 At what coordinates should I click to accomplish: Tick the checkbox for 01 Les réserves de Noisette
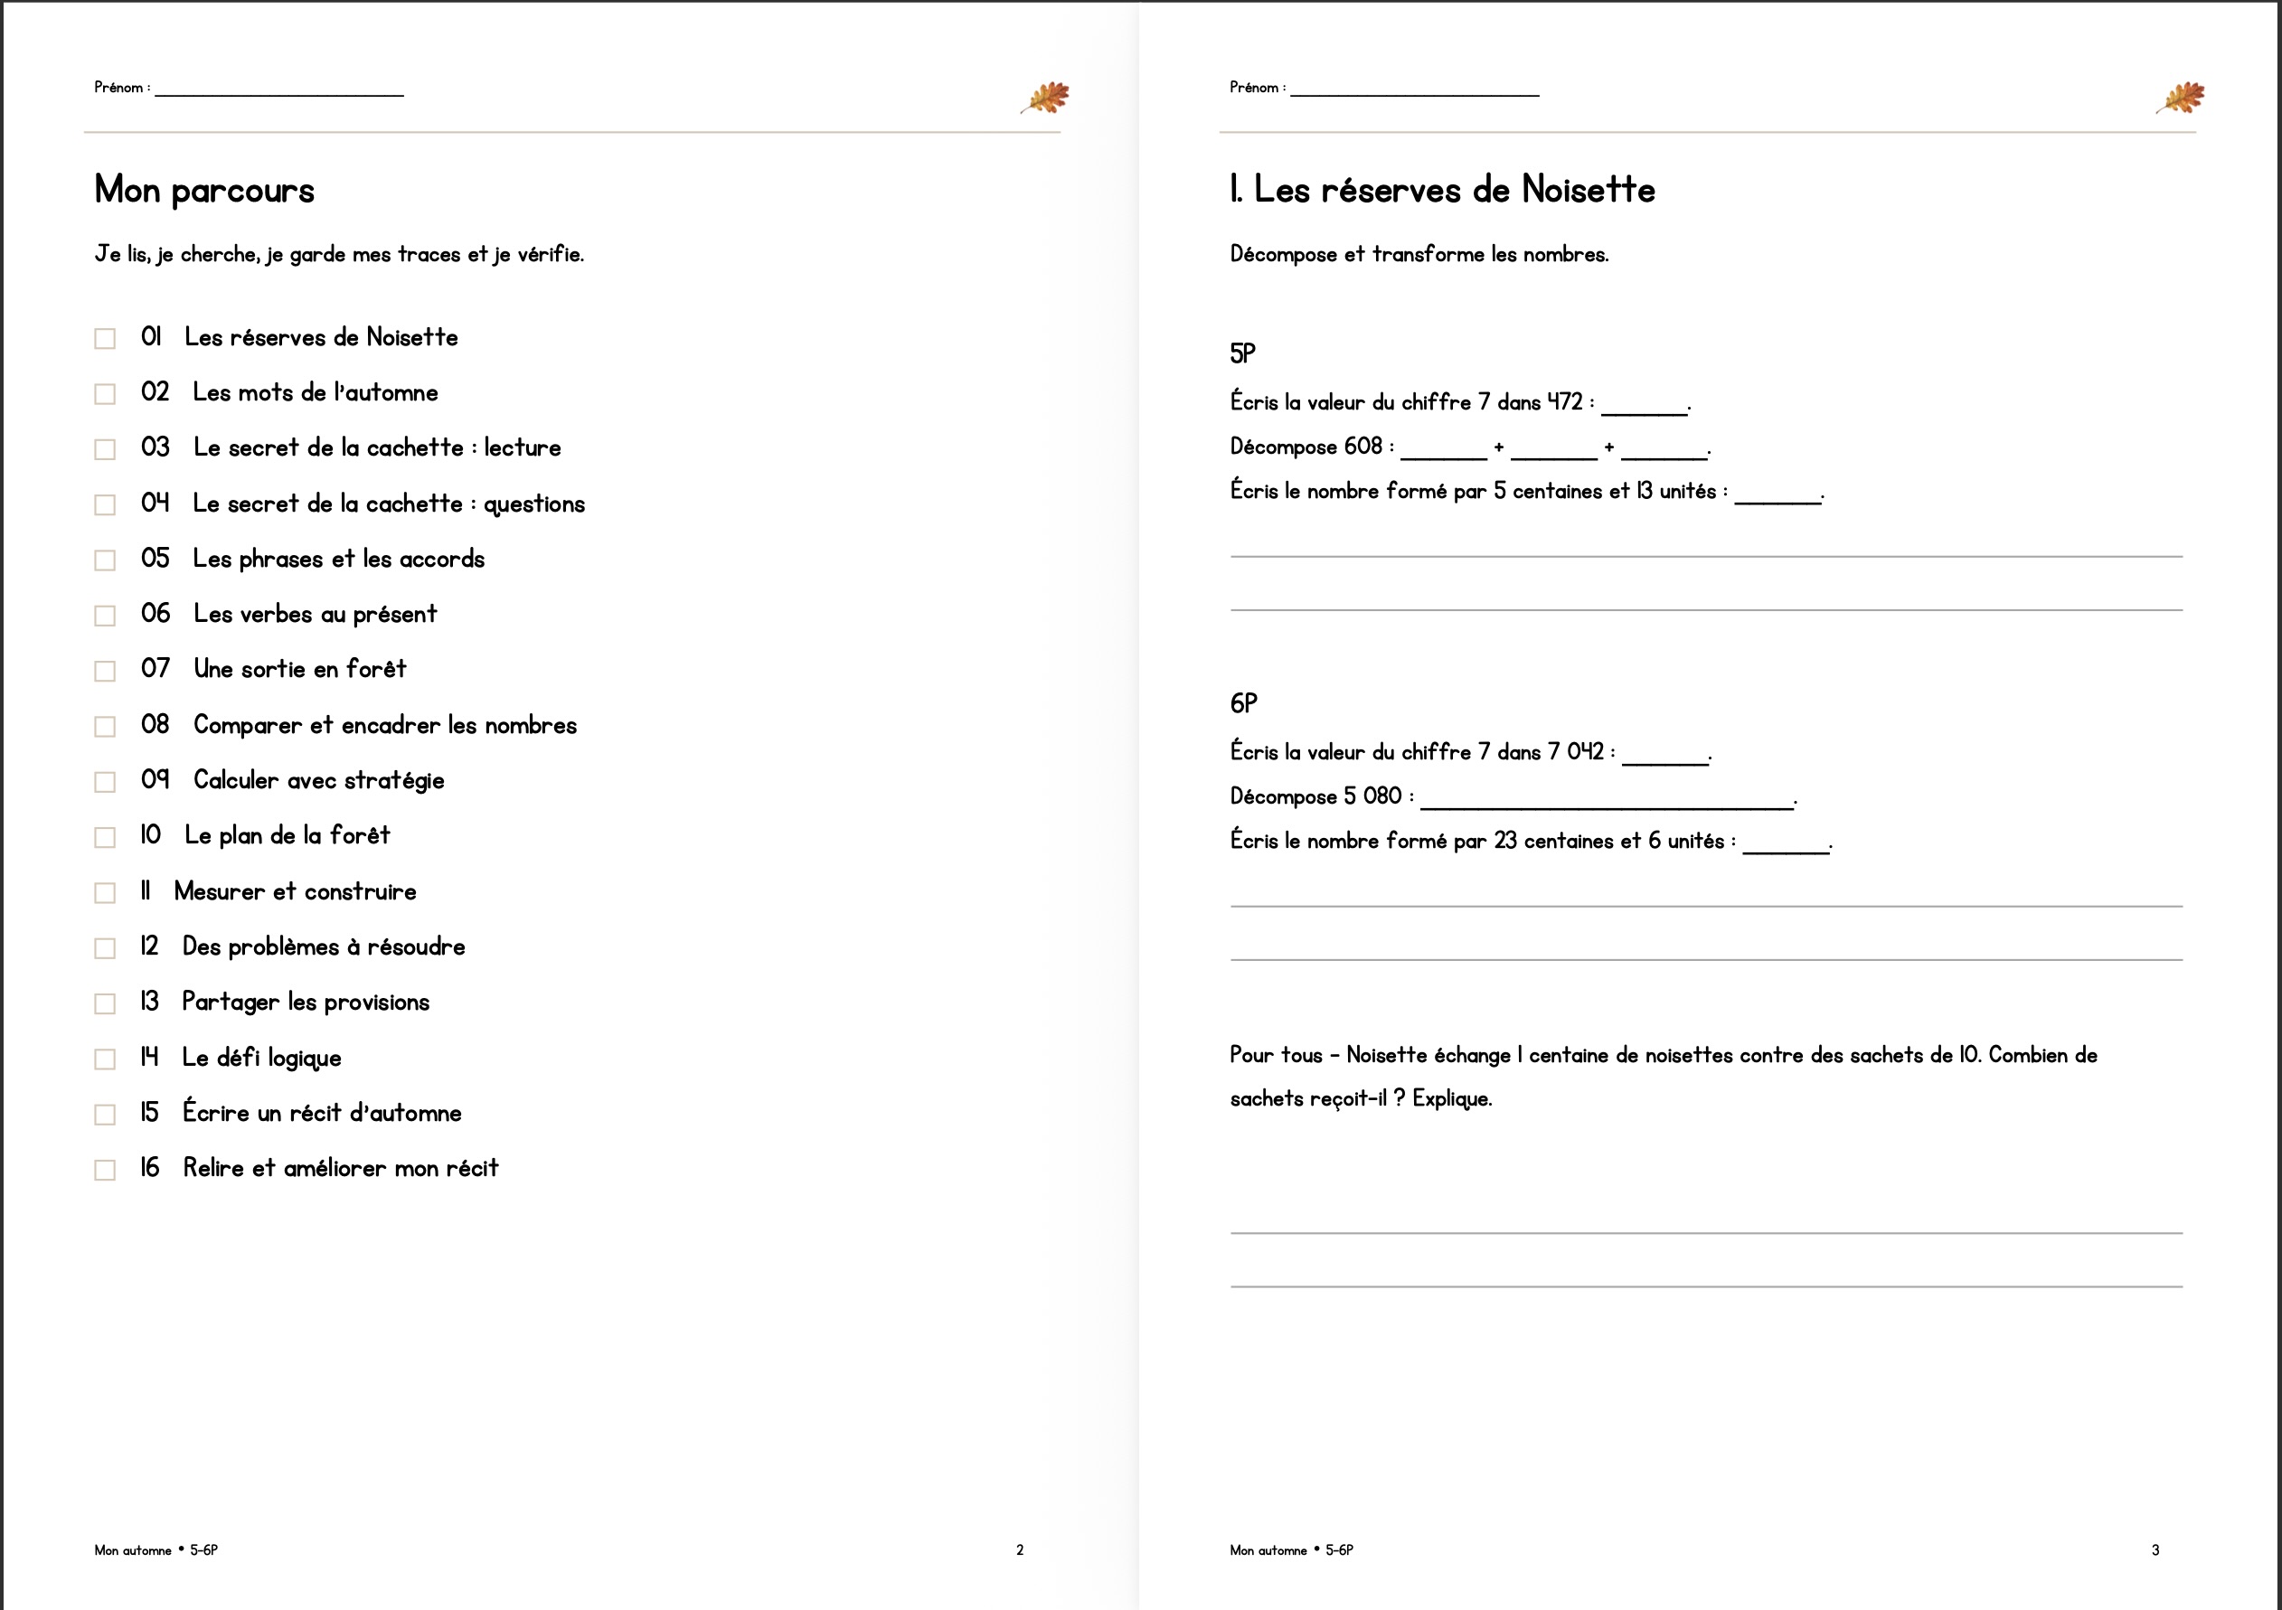click(x=104, y=339)
